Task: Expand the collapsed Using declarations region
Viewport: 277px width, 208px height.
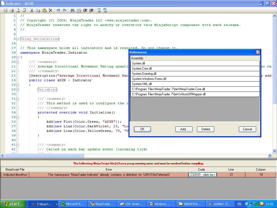Action: (x=18, y=39)
